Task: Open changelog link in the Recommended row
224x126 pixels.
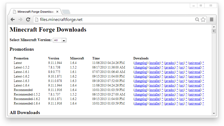Action: pos(141,90)
